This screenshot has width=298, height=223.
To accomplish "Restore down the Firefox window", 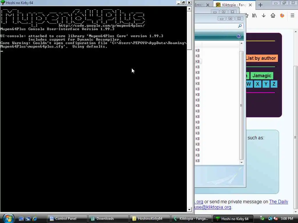I will click(x=284, y=3).
